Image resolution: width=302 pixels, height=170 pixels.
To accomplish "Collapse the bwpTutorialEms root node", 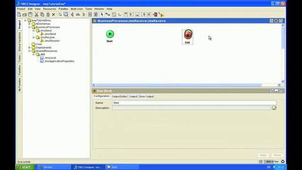I will (x=25, y=20).
